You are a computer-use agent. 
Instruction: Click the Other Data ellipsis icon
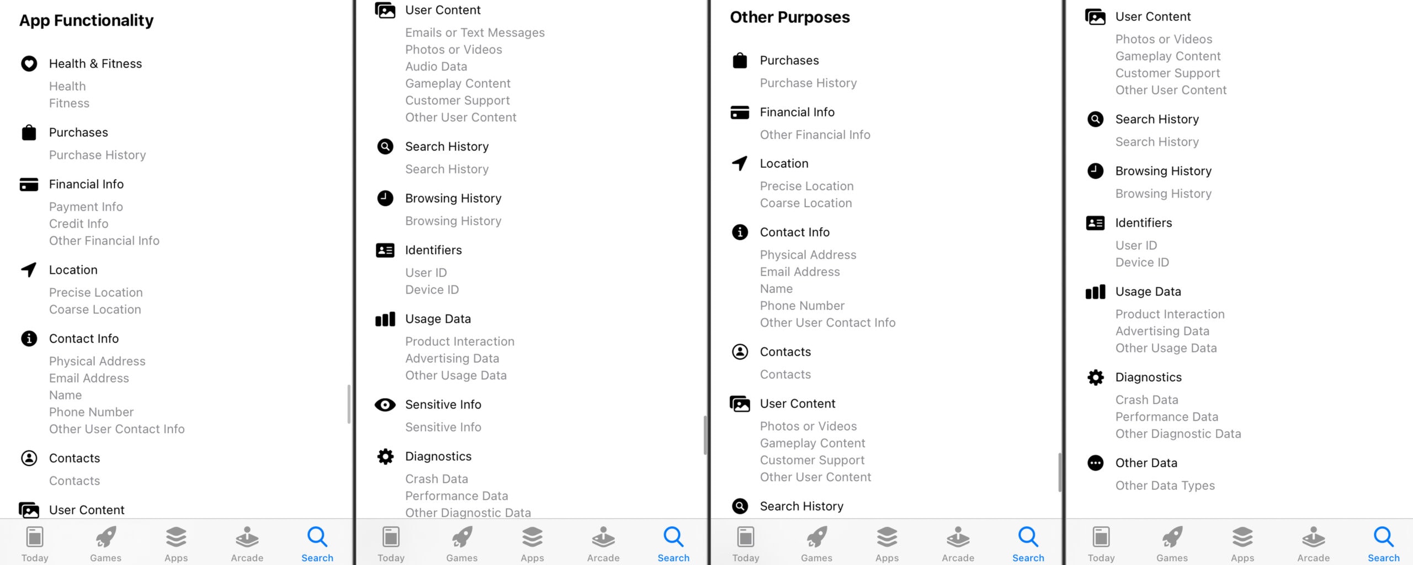point(1095,463)
